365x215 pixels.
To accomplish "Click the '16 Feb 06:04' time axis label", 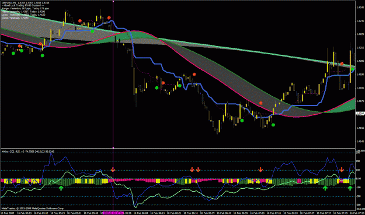I will 141,213.
